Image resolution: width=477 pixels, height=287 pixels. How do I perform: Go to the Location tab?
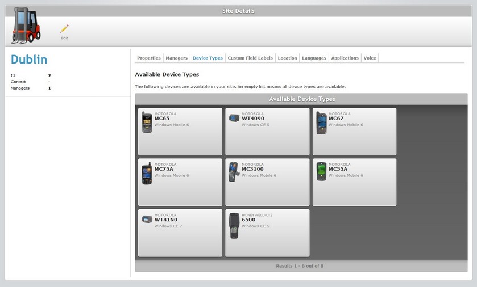287,58
